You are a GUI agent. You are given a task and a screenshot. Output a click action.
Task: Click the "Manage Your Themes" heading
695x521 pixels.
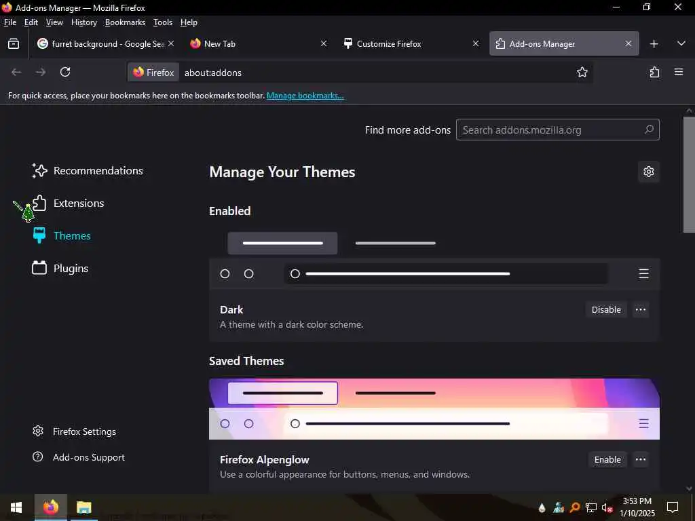coord(282,172)
